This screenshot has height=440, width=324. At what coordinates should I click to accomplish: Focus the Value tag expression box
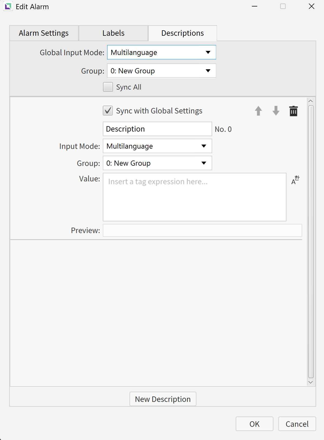click(195, 197)
